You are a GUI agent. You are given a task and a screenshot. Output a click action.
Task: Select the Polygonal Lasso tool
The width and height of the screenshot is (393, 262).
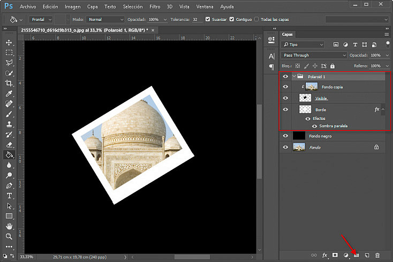coord(9,63)
